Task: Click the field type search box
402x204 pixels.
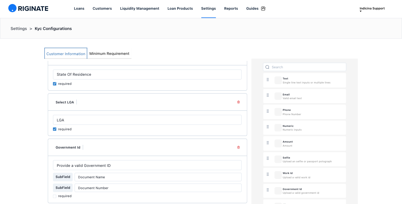Action: 305,67
